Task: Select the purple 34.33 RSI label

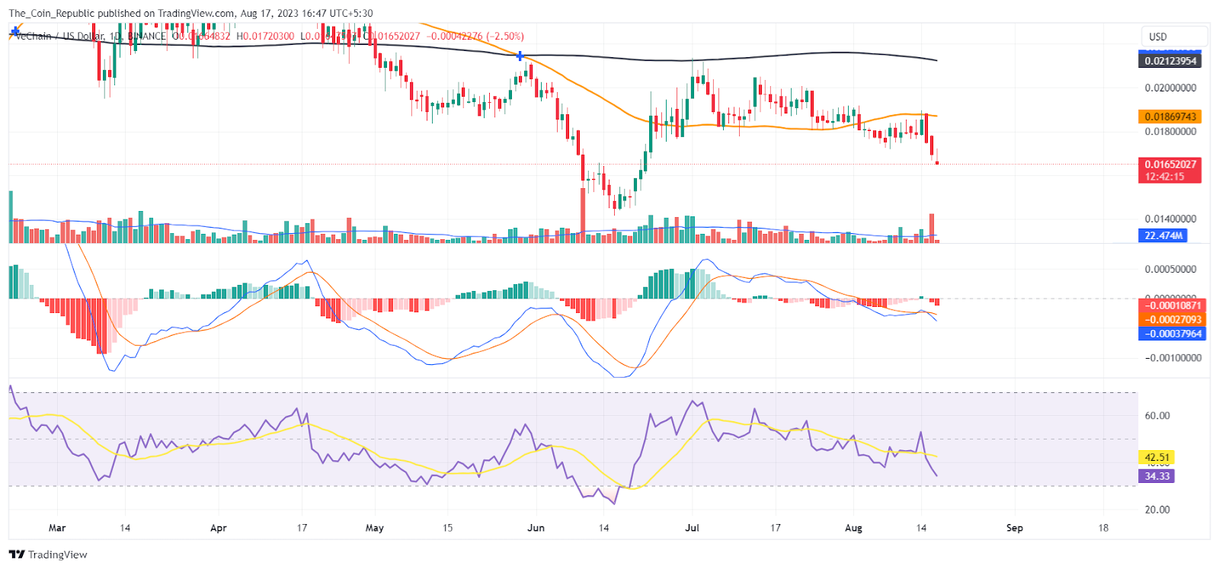Action: coord(1157,476)
